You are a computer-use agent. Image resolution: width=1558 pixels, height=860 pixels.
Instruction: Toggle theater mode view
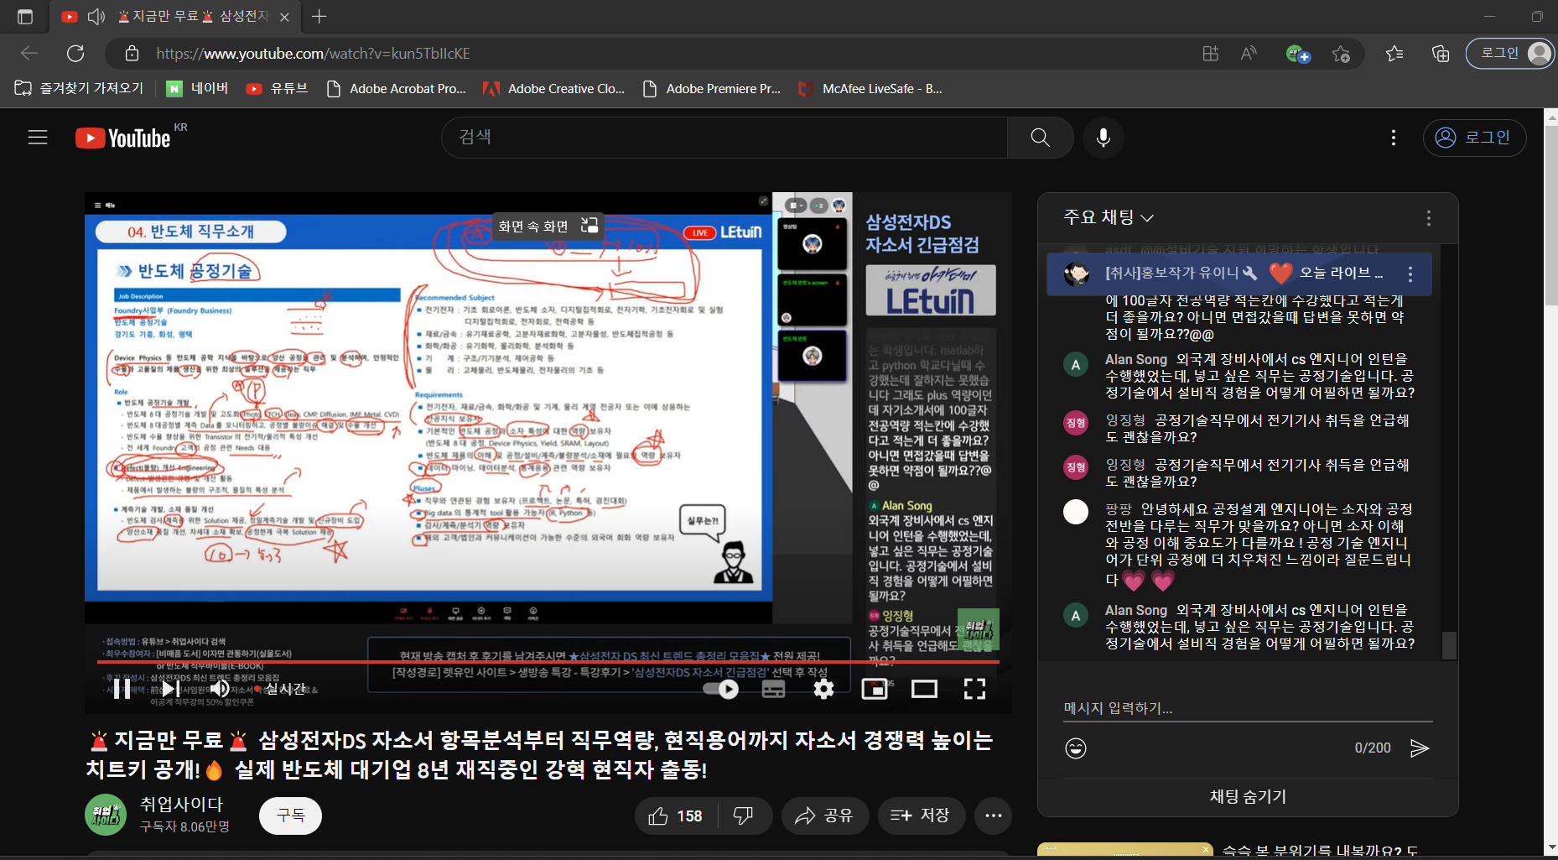924,690
